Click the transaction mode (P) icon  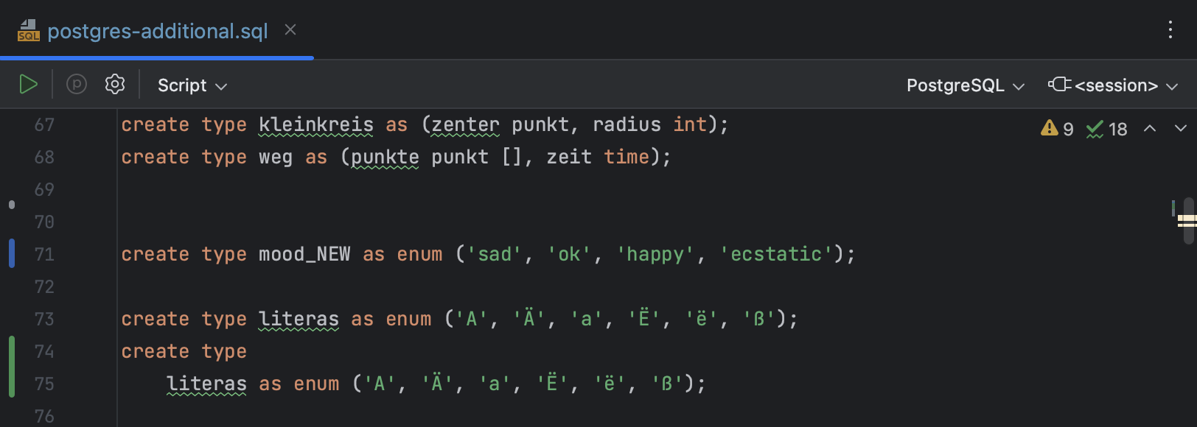(x=77, y=85)
